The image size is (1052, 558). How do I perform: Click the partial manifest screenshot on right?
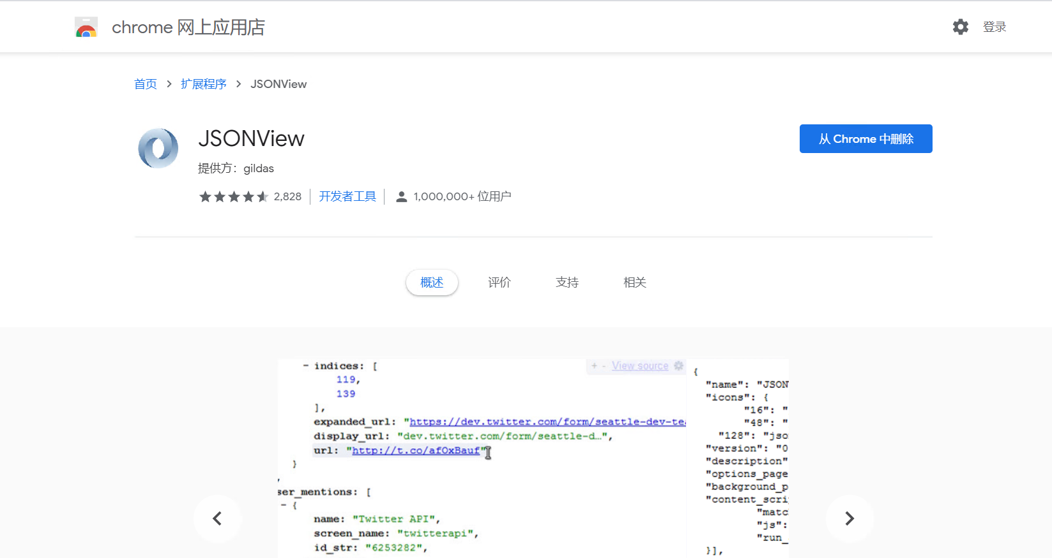(741, 458)
